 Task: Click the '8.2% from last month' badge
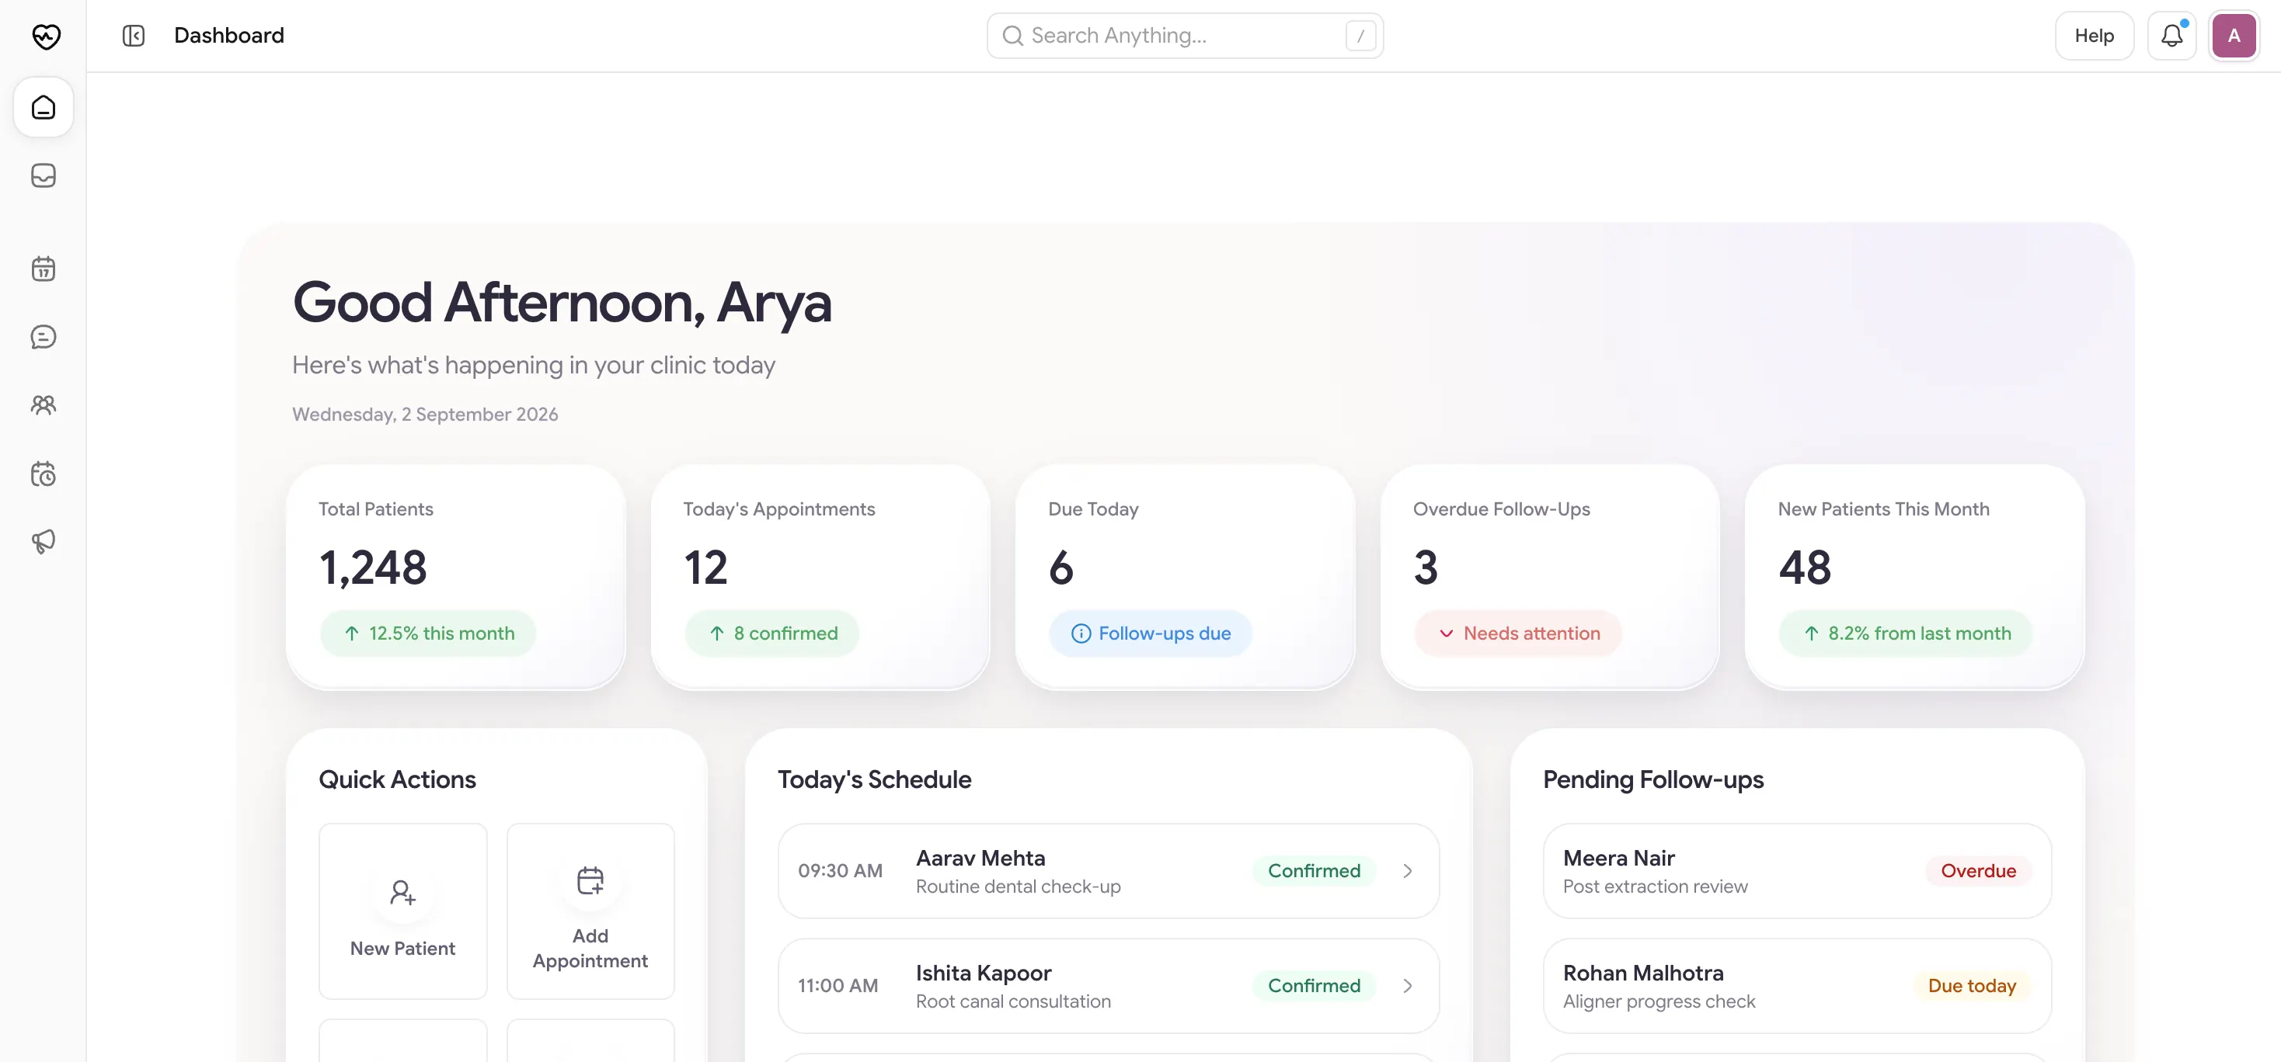(1906, 633)
